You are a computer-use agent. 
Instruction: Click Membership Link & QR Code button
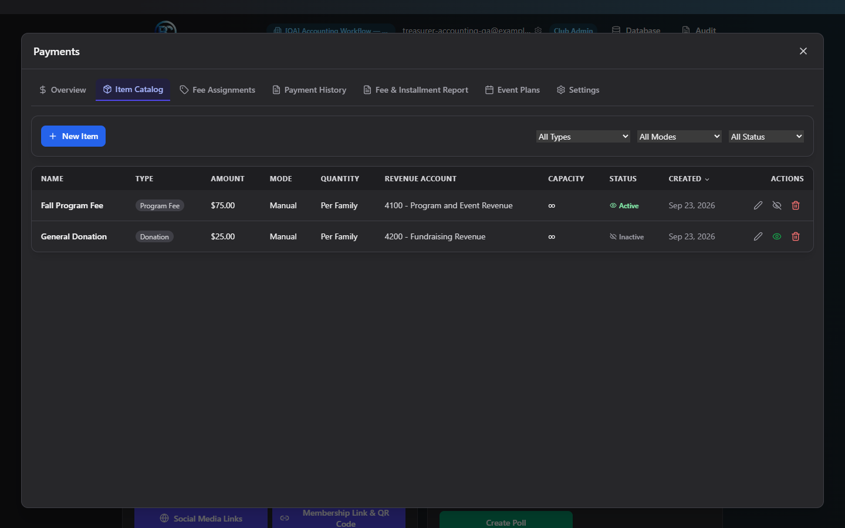(x=339, y=518)
